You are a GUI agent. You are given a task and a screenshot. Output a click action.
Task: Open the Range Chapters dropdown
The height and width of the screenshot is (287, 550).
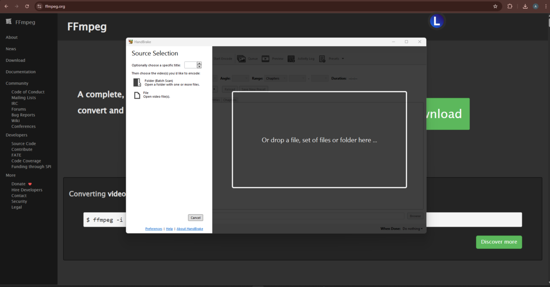click(276, 78)
